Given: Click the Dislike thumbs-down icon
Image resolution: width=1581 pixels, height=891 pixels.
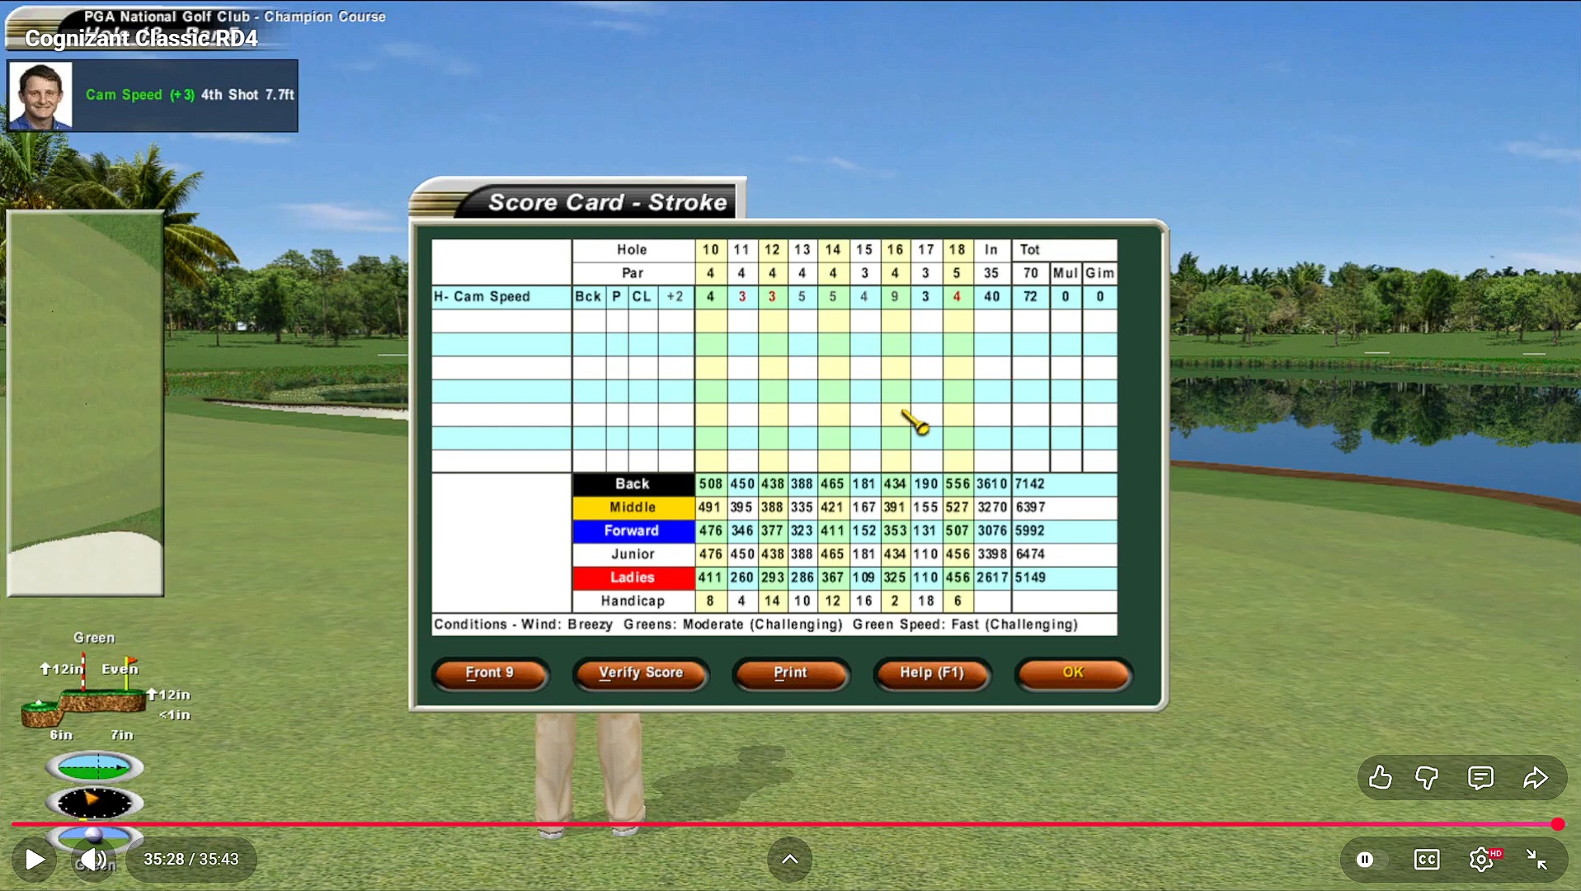Looking at the screenshot, I should coord(1427,777).
